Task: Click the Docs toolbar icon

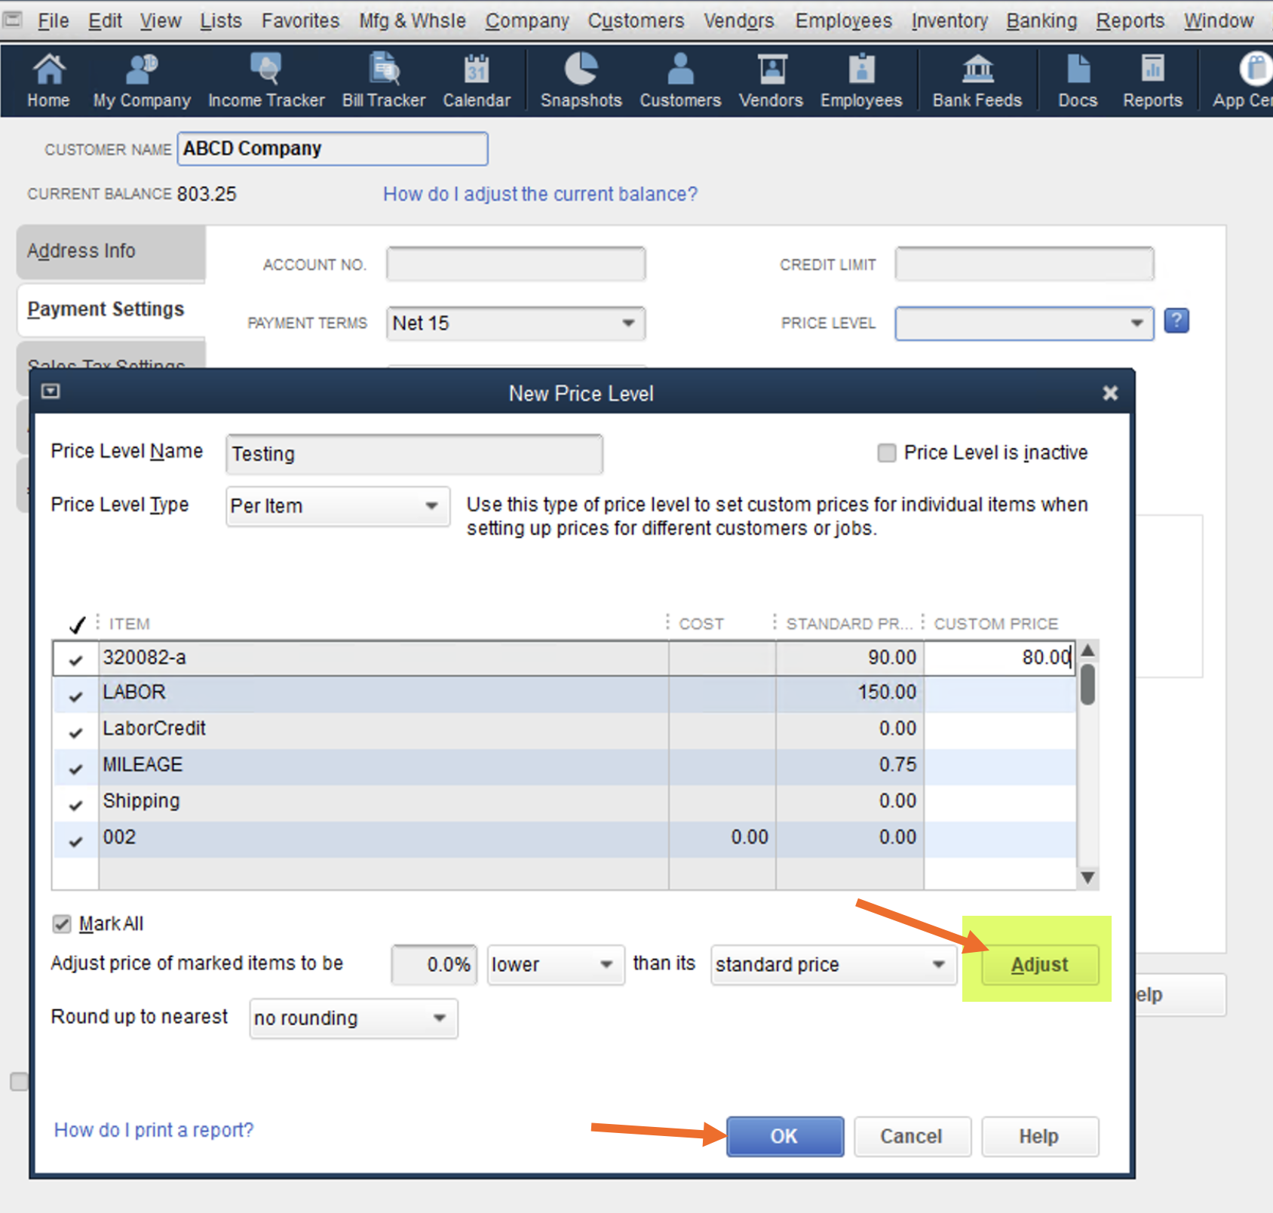Action: click(1077, 80)
